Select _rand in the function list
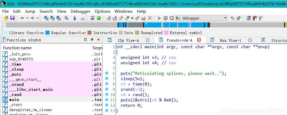Viewport: 287px width, 115px height. click(x=52, y=95)
